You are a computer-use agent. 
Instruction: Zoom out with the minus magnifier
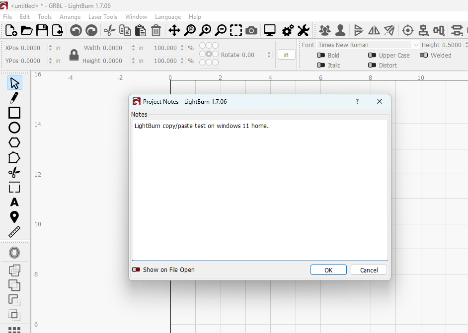[221, 30]
